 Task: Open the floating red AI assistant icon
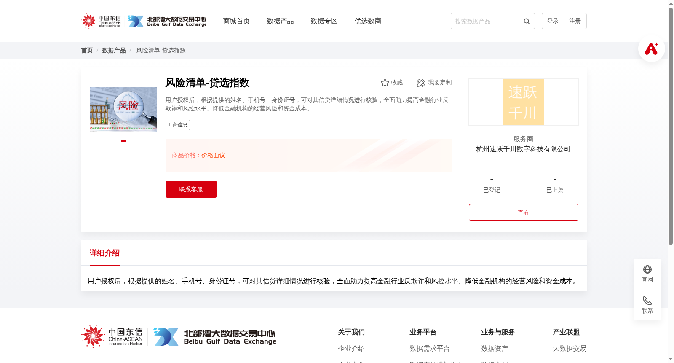click(651, 48)
